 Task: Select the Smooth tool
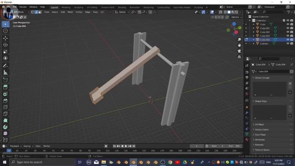pos(5,133)
